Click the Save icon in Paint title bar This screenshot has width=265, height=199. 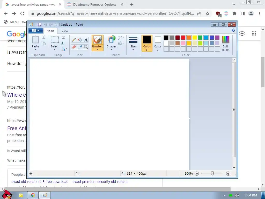tap(40, 25)
